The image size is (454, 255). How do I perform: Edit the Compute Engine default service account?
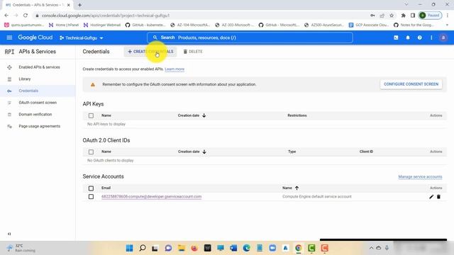[431, 197]
